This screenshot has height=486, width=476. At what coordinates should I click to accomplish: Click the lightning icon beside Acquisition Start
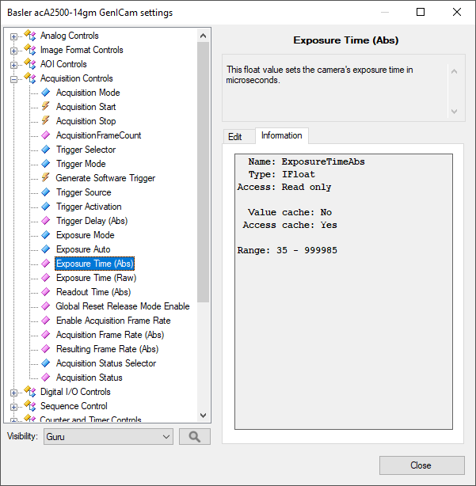(x=46, y=107)
